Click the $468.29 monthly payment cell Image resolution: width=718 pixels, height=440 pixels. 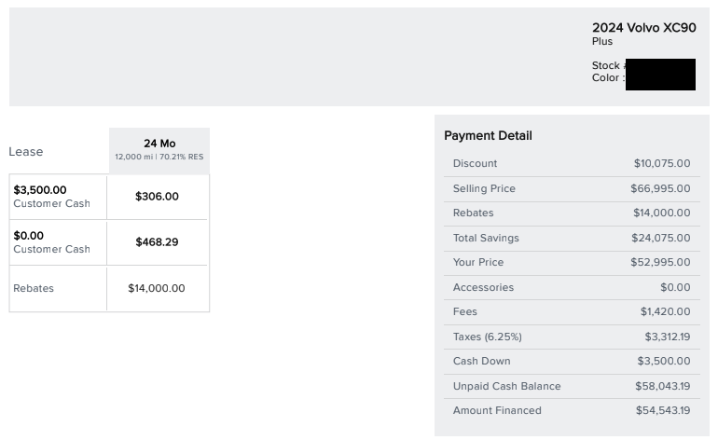pyautogui.click(x=157, y=242)
